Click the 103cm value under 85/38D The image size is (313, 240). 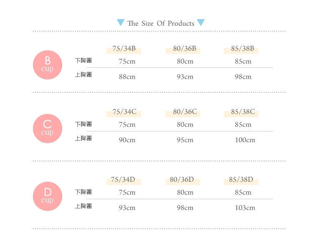245,208
